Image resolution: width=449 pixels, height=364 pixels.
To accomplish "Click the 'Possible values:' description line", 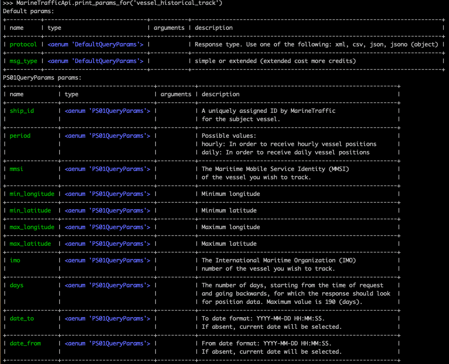I will pos(229,136).
